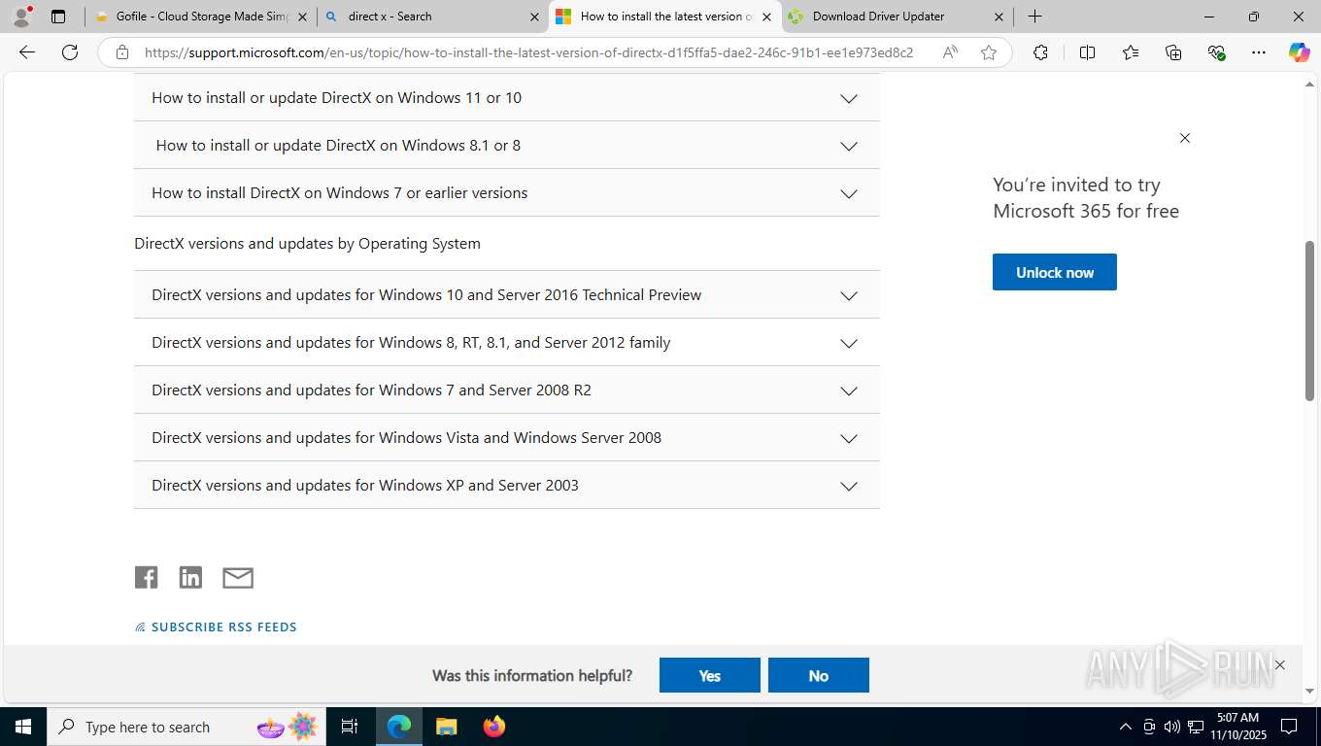The width and height of the screenshot is (1321, 746).
Task: Open a new tab
Action: [x=1035, y=17]
